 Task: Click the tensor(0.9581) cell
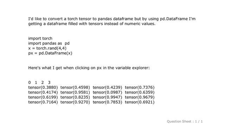(x=75, y=92)
